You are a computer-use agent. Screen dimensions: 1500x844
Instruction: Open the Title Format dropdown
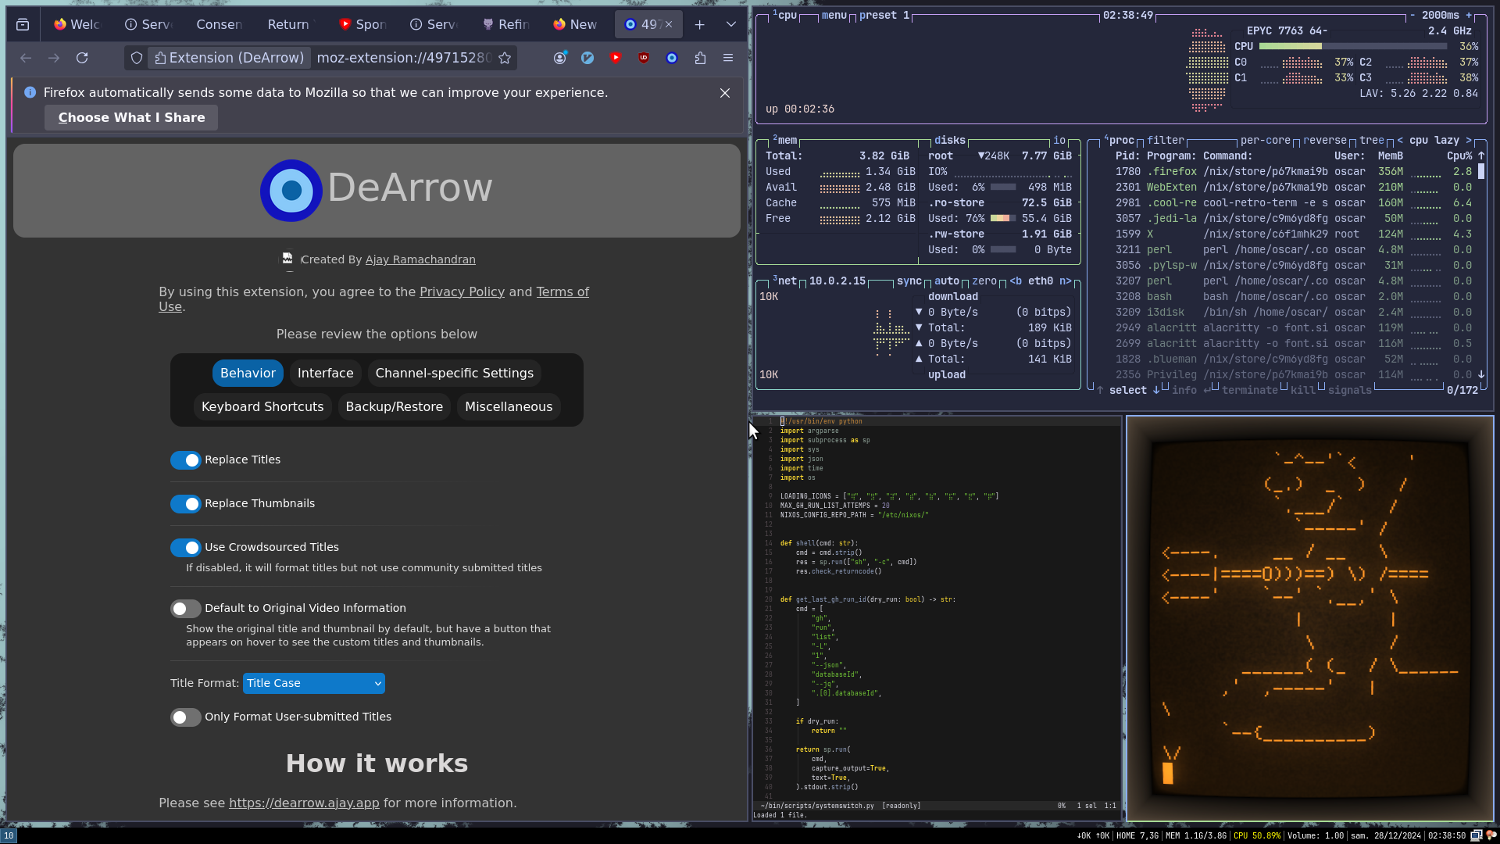(314, 683)
